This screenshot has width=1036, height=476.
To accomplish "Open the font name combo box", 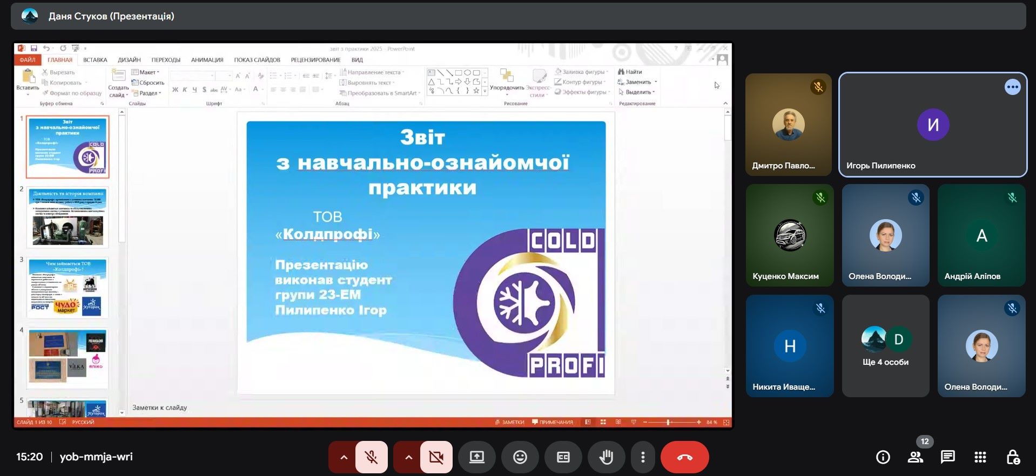I will [x=193, y=76].
